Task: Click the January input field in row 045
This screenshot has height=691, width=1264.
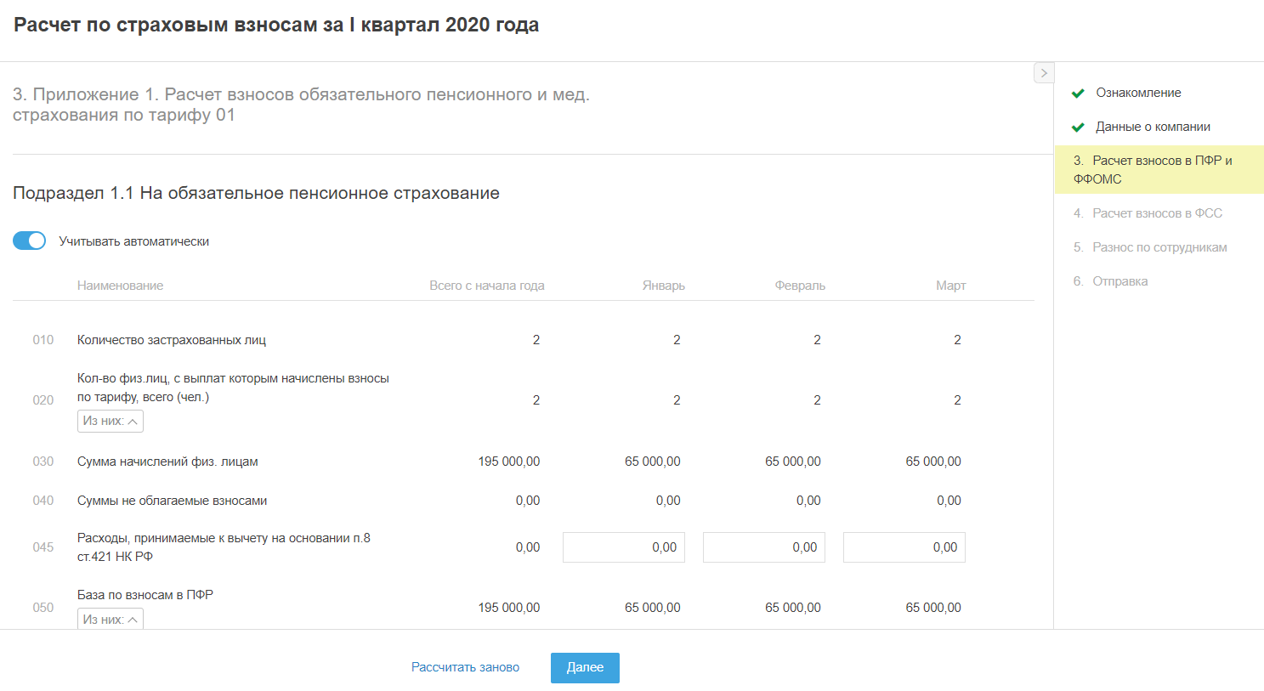Action: pyautogui.click(x=624, y=547)
